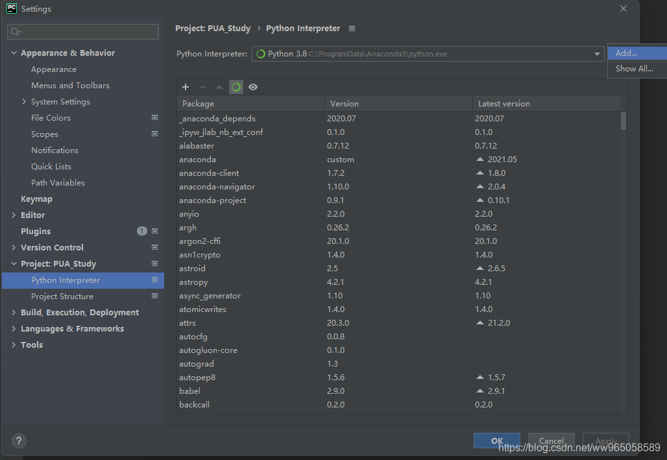Select Show All... from interpreter menu
This screenshot has width=667, height=460.
point(637,69)
